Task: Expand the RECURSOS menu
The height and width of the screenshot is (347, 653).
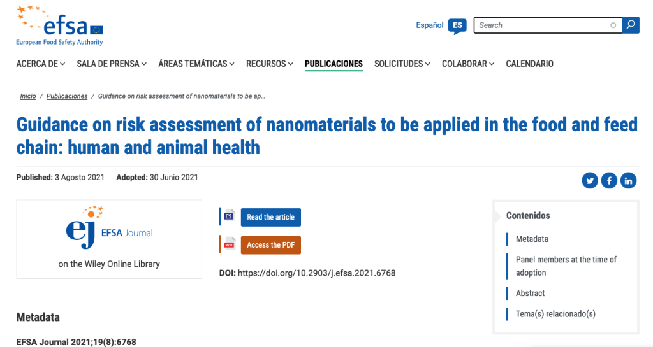Action: (x=270, y=64)
